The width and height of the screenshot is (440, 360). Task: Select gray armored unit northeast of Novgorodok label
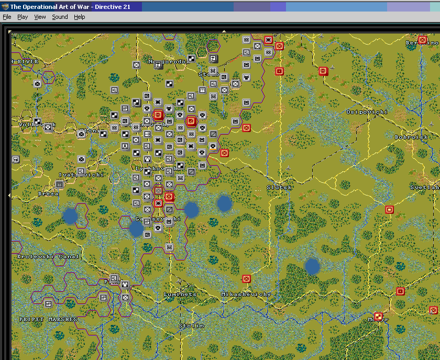191,58
